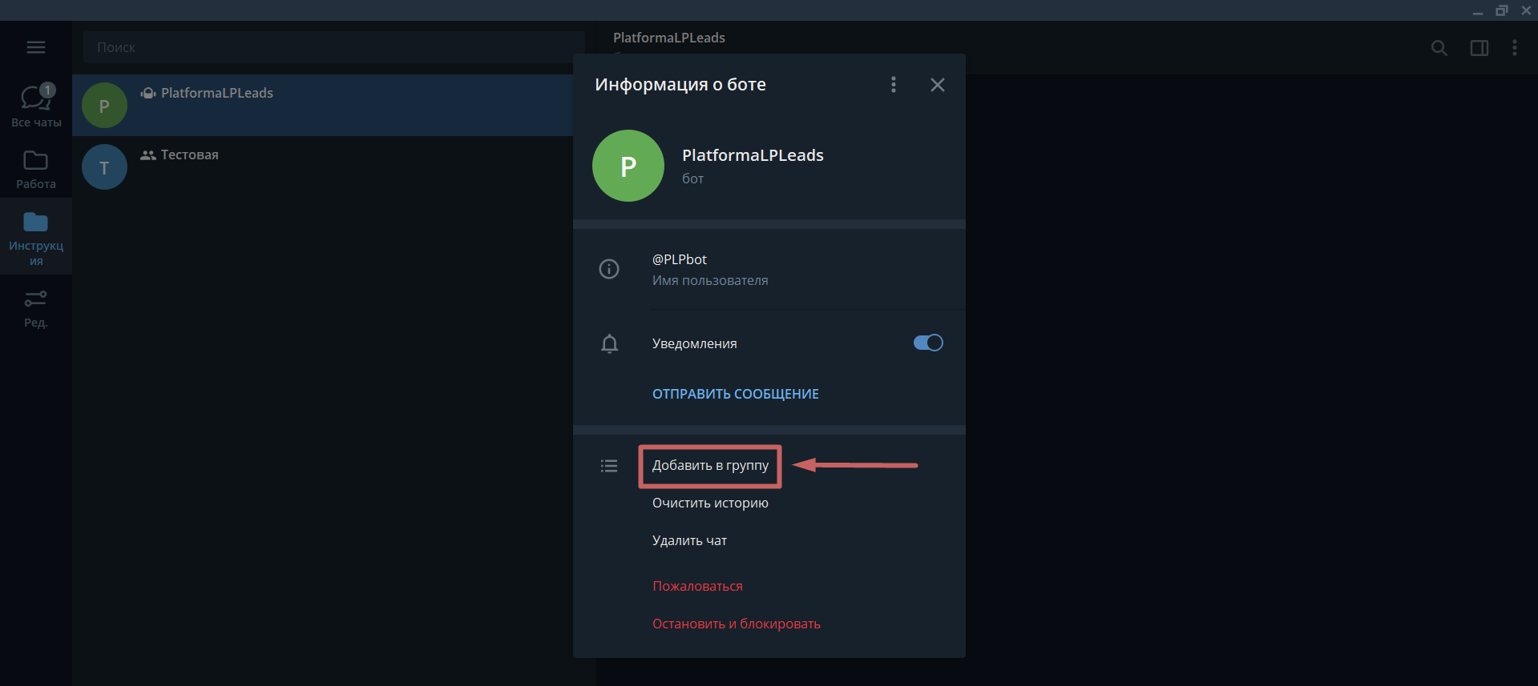This screenshot has height=686, width=1538.
Task: Click Остановить и блокировать
Action: click(737, 624)
